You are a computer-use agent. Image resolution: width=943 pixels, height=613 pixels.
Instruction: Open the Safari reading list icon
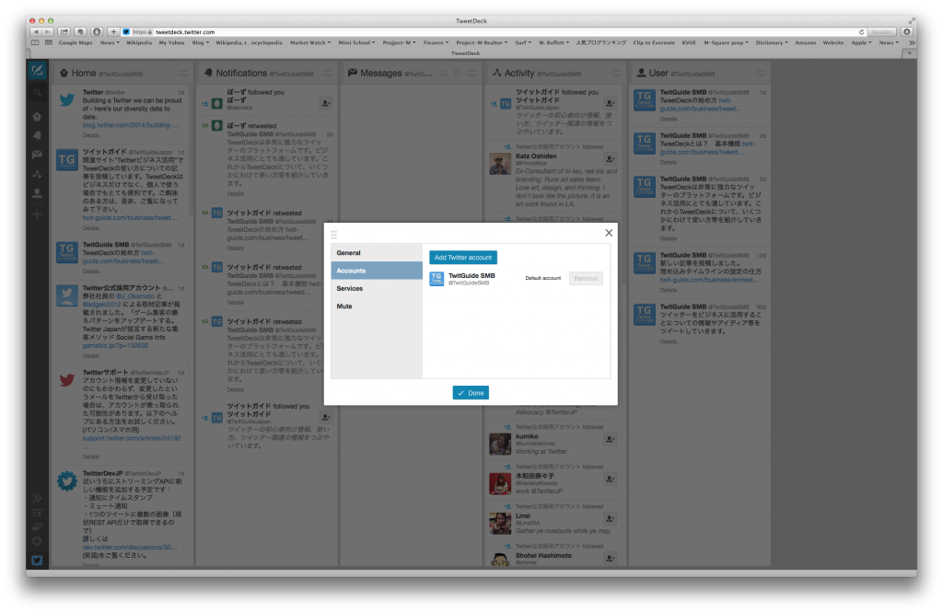pos(36,42)
